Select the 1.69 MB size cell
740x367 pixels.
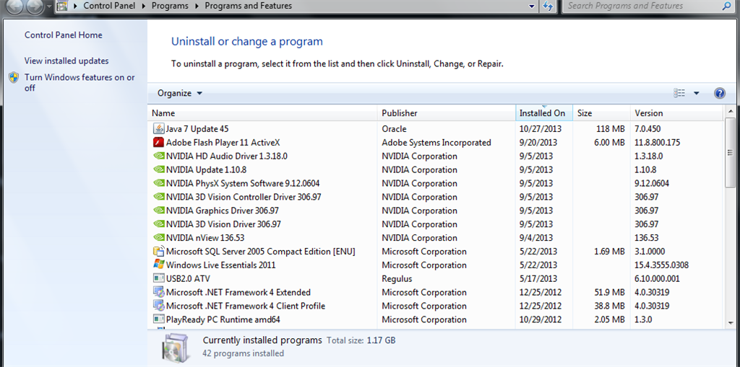[x=610, y=252]
